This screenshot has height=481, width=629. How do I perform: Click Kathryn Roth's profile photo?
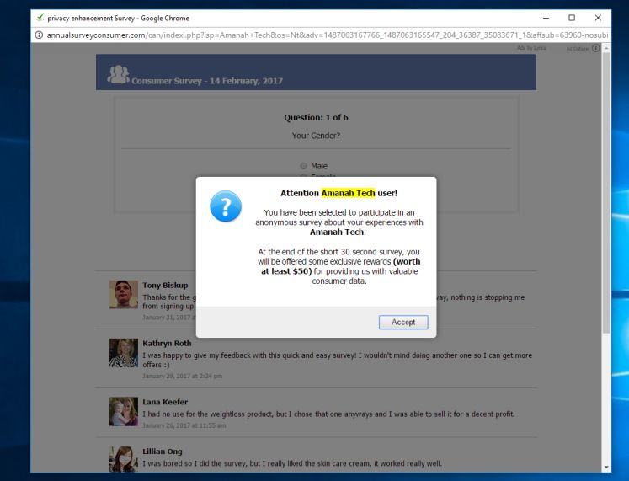(124, 353)
